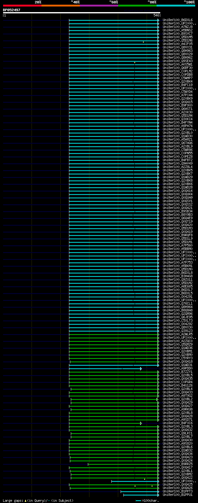
Task: Select the UniRef100_A2WLR5 label
Action: (x=178, y=334)
